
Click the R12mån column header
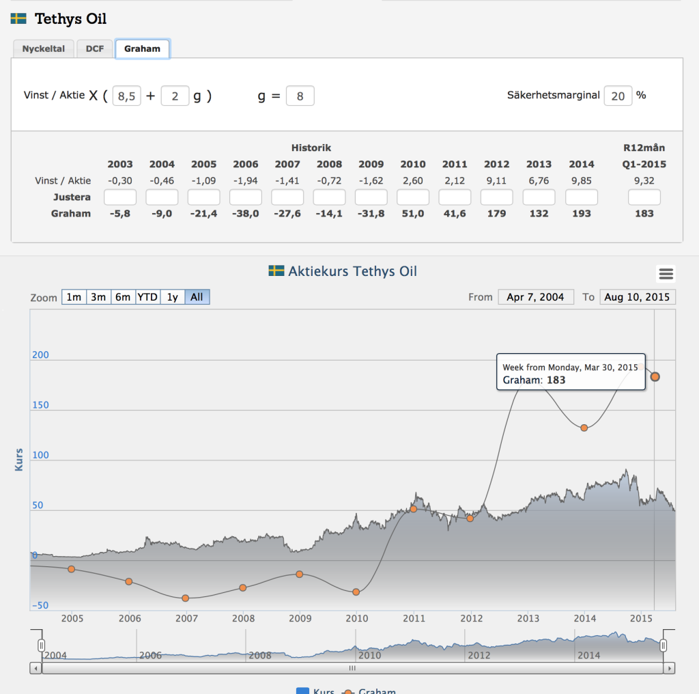[644, 148]
